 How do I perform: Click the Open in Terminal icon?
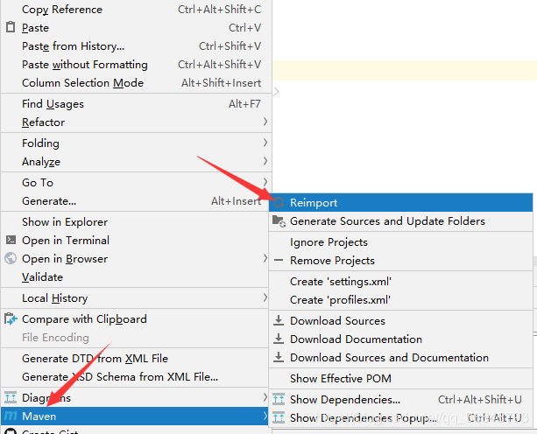(11, 240)
